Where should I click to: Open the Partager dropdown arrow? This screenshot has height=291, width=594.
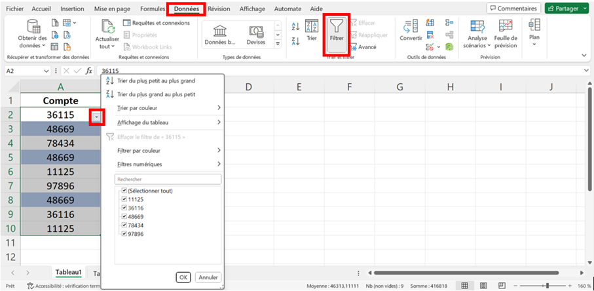(586, 9)
